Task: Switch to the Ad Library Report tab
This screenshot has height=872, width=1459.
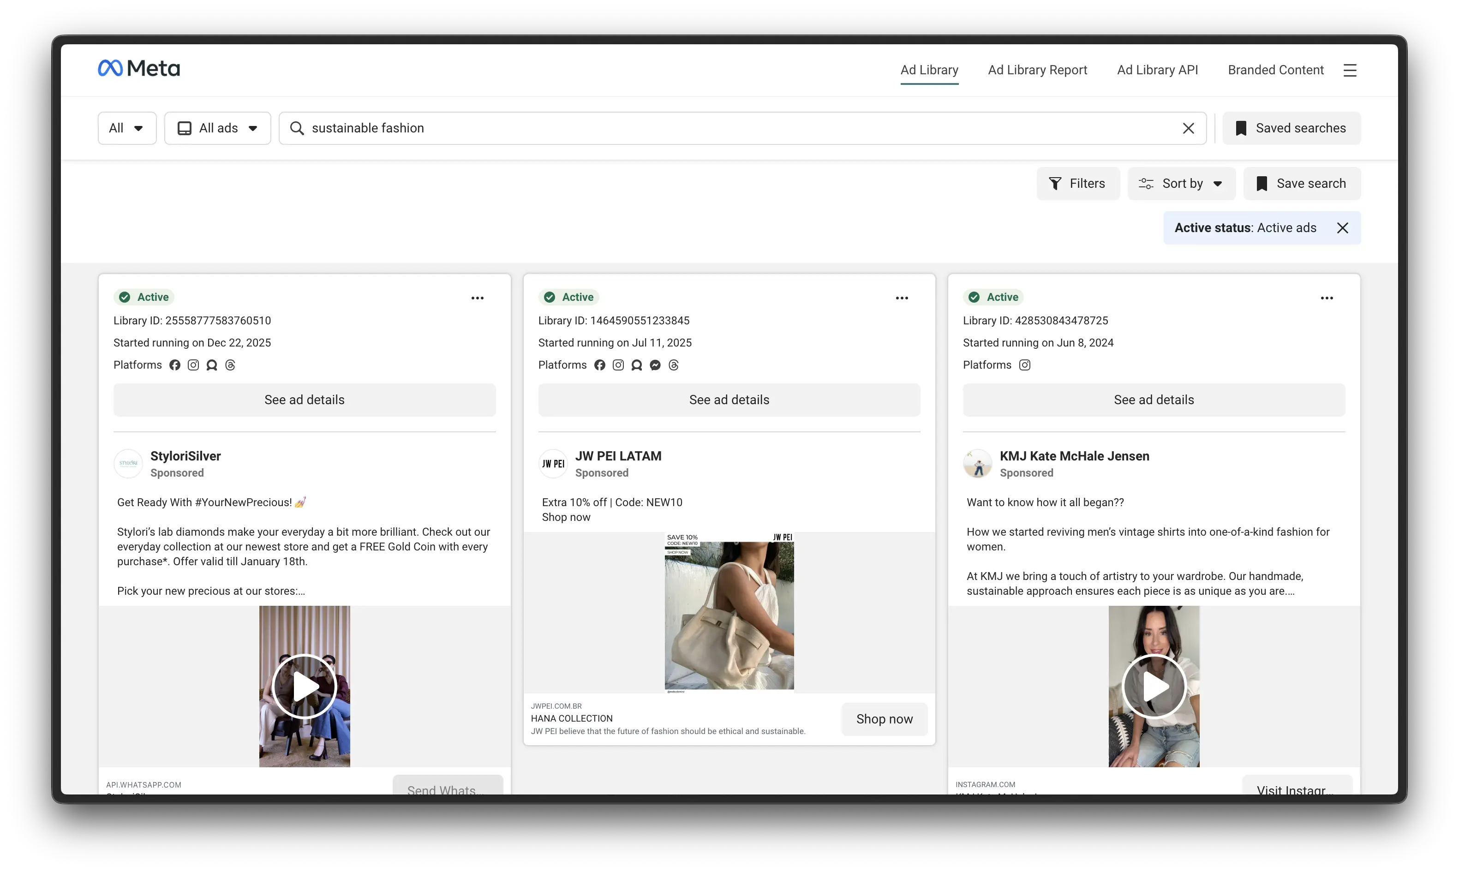Action: click(1038, 70)
